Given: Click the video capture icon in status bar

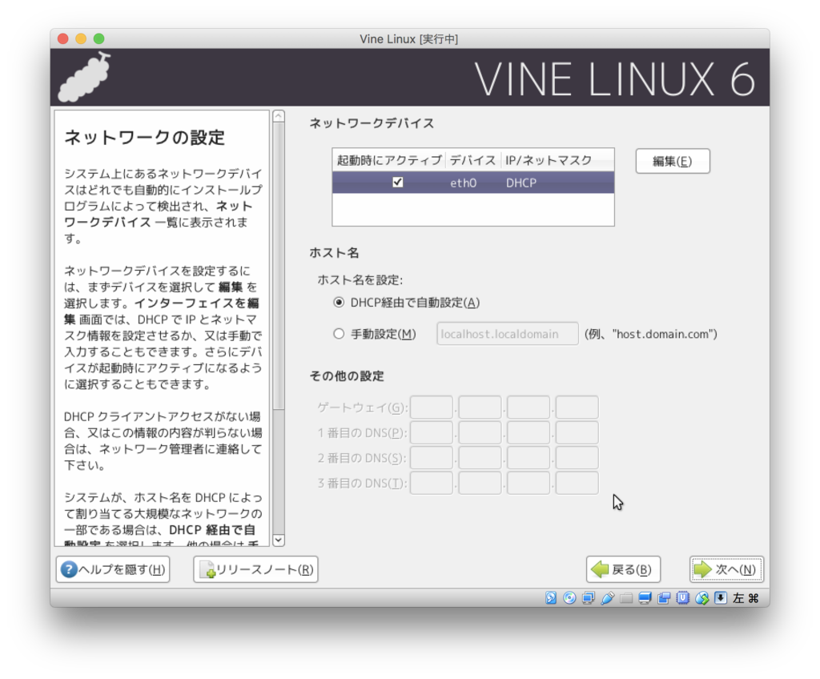Looking at the screenshot, I should click(x=664, y=598).
